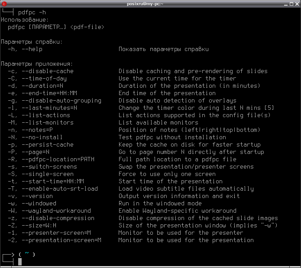Image resolution: width=301 pixels, height=268 pixels.
Task: Click 'Start time of the presentation' description
Action: click(x=171, y=181)
